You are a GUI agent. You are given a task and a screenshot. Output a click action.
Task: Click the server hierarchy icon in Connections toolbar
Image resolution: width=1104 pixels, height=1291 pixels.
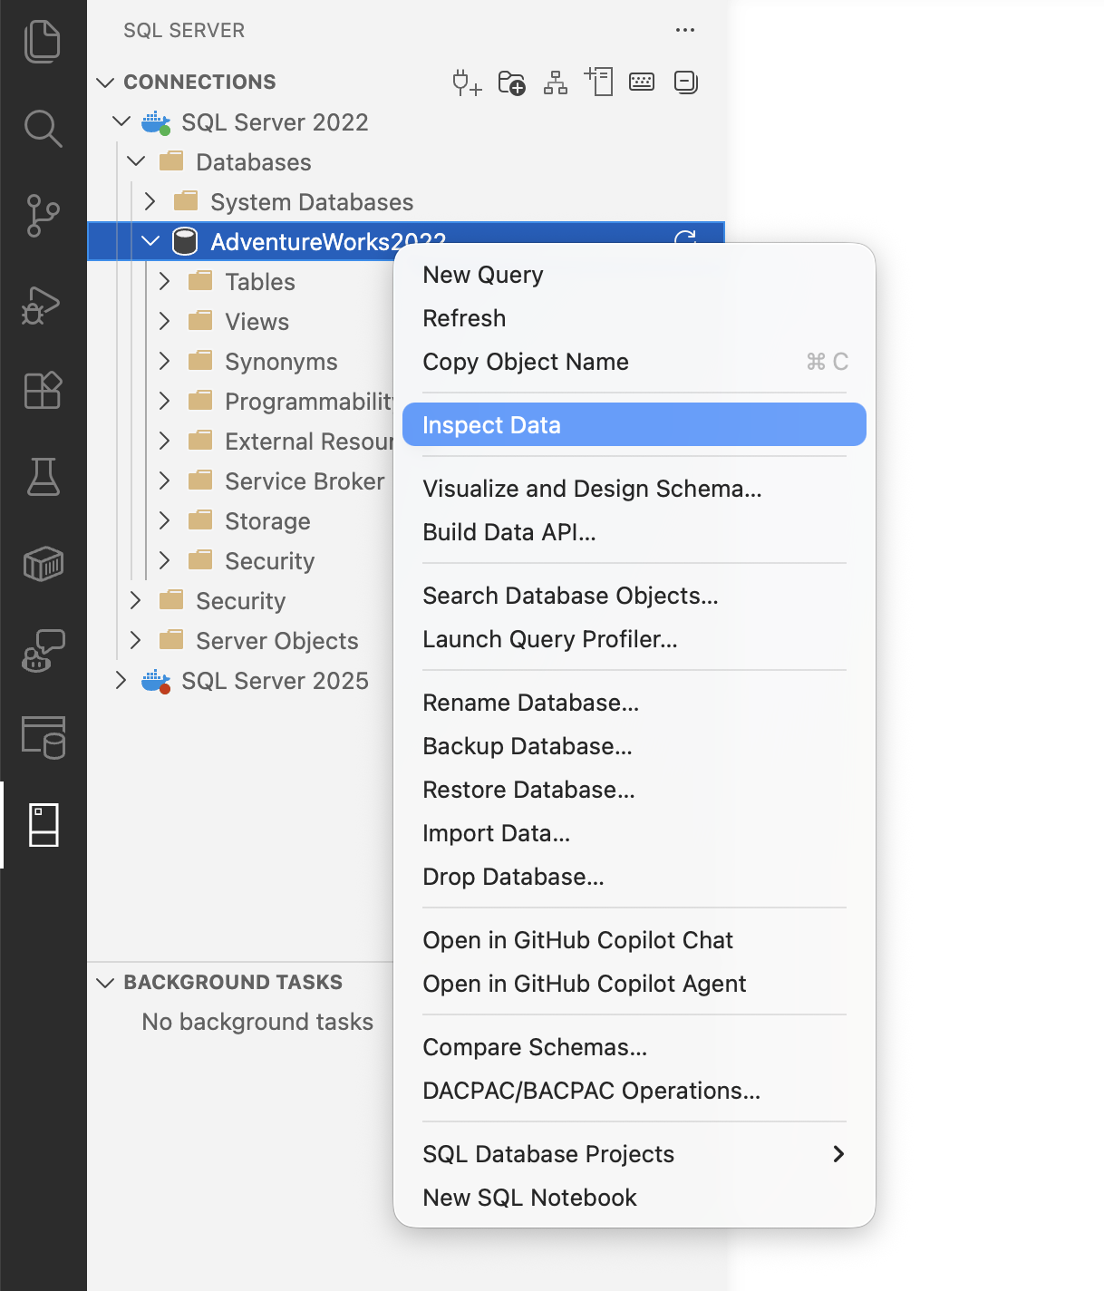tap(556, 83)
